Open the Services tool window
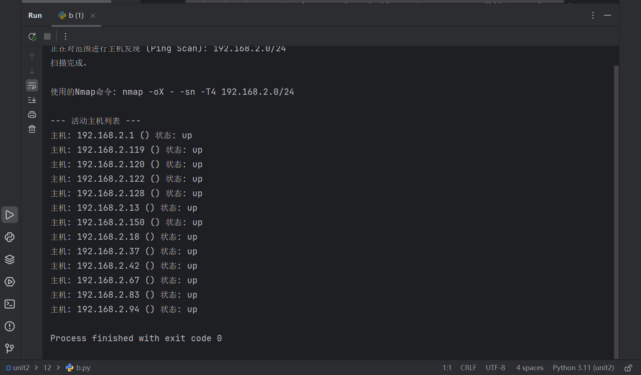This screenshot has width=641, height=375. click(10, 282)
